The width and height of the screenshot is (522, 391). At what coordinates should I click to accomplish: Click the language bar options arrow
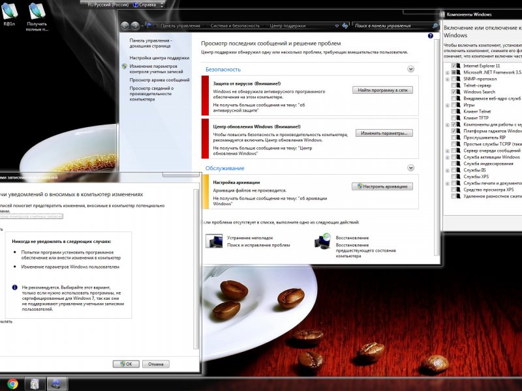click(x=162, y=5)
